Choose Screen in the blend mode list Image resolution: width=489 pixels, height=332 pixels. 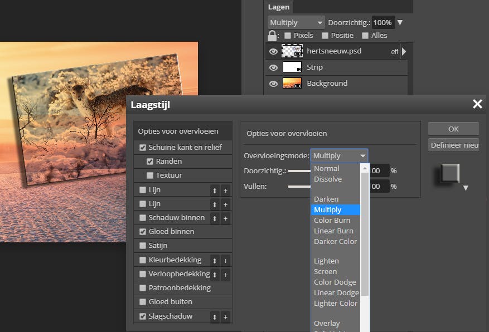(325, 271)
